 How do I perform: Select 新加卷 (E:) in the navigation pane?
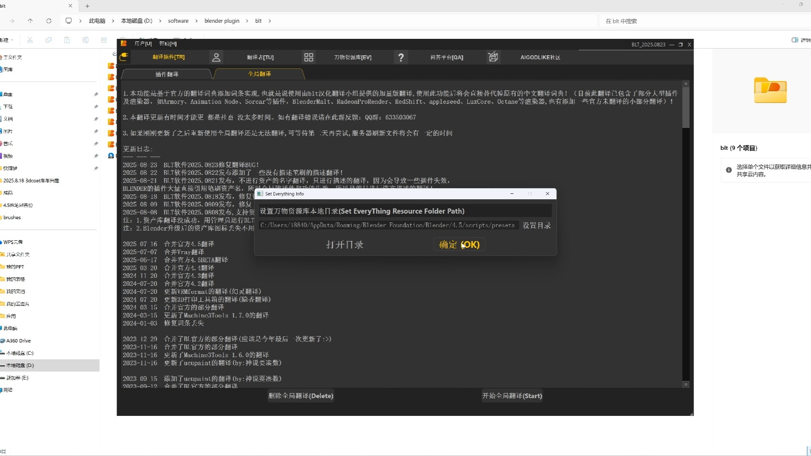coord(17,378)
